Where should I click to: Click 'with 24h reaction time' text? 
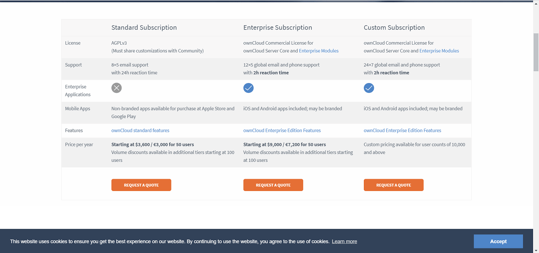coord(134,73)
